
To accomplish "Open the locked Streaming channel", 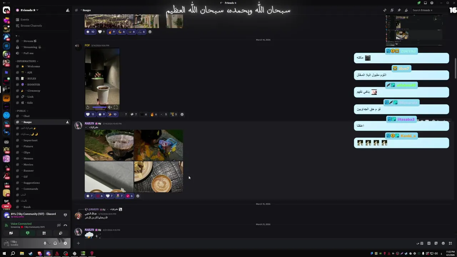I will (42, 47).
